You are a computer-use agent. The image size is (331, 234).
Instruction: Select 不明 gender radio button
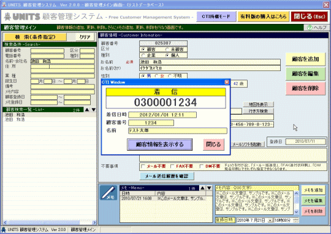coord(170,76)
